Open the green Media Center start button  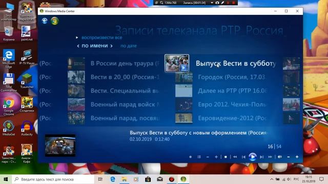(x=55, y=21)
